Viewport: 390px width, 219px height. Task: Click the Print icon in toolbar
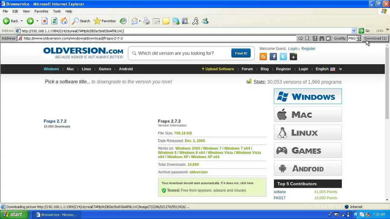[147, 21]
